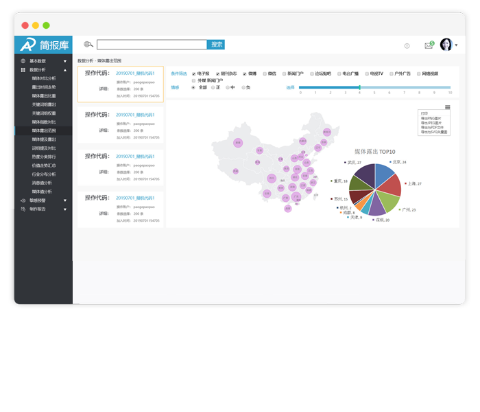Click the globe icon next to 基本数据
Image resolution: width=480 pixels, height=412 pixels.
tap(23, 61)
